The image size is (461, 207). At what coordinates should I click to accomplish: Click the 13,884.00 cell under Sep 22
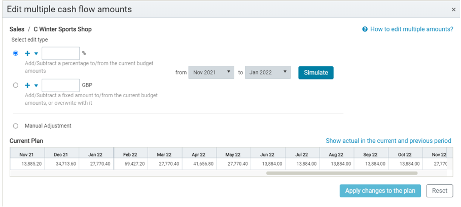[x=371, y=164]
